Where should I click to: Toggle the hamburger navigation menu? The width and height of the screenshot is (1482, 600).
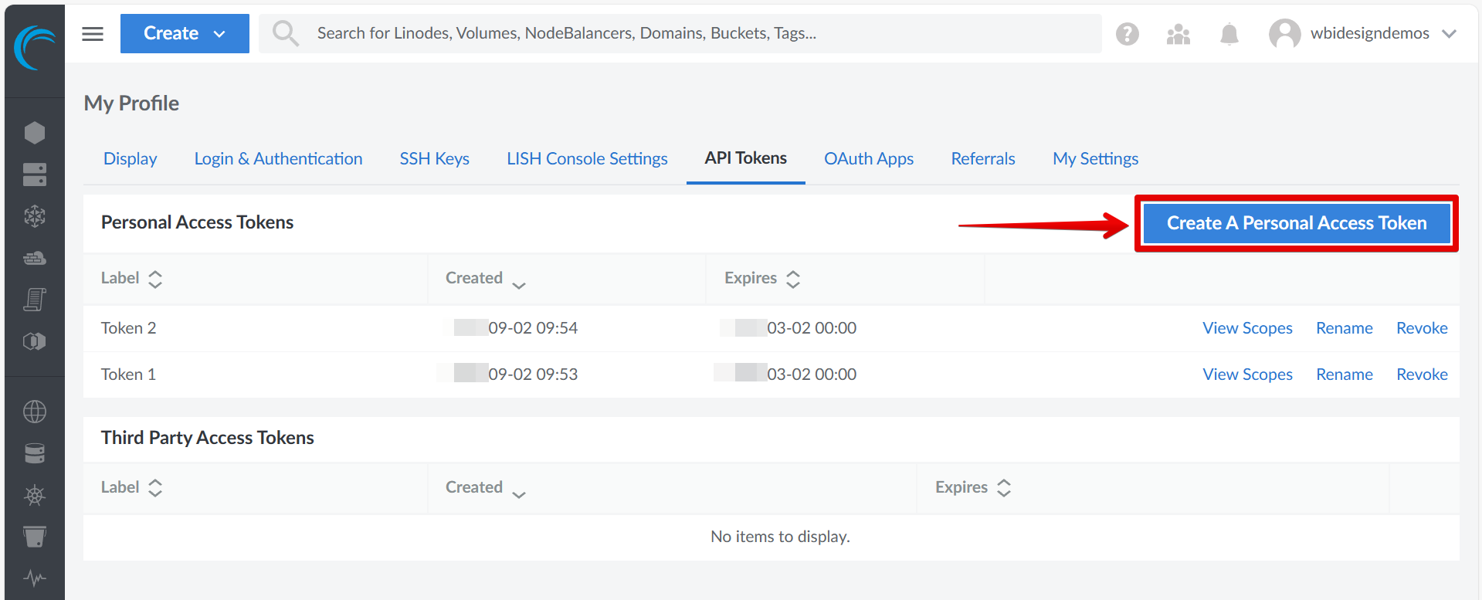coord(93,33)
